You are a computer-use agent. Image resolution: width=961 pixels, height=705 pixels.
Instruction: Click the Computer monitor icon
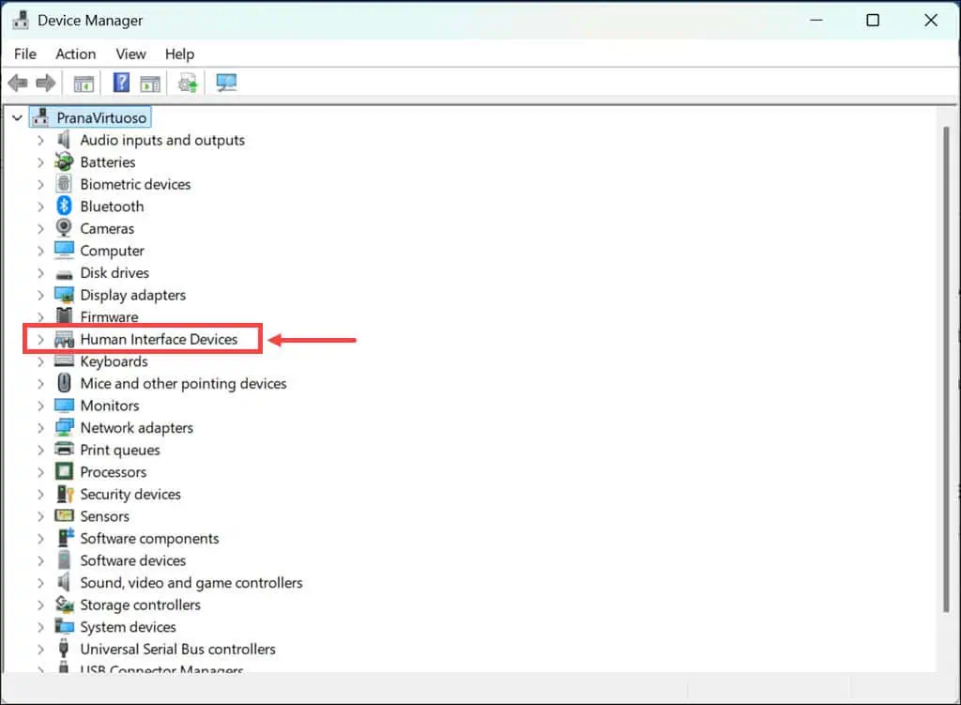click(64, 250)
